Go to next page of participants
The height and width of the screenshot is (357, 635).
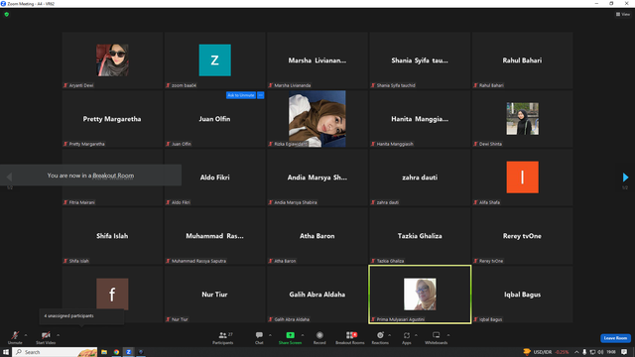[625, 178]
